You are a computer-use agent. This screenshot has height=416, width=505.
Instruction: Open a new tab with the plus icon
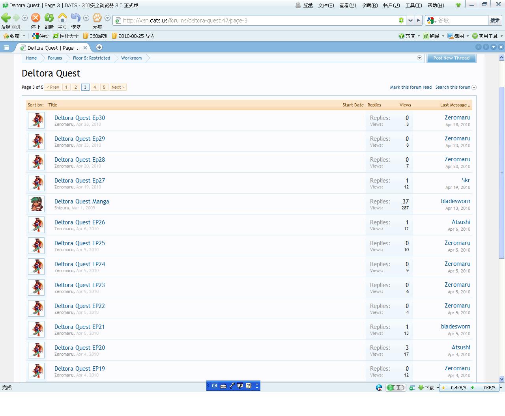(x=99, y=47)
